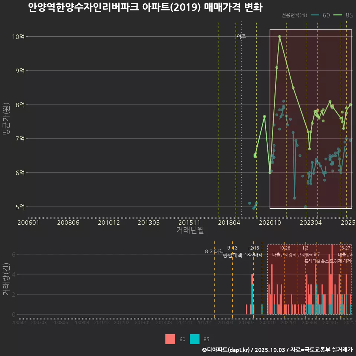Click the 거래년월 axis title
Viewport: 356px width, 356px height.
click(x=190, y=230)
